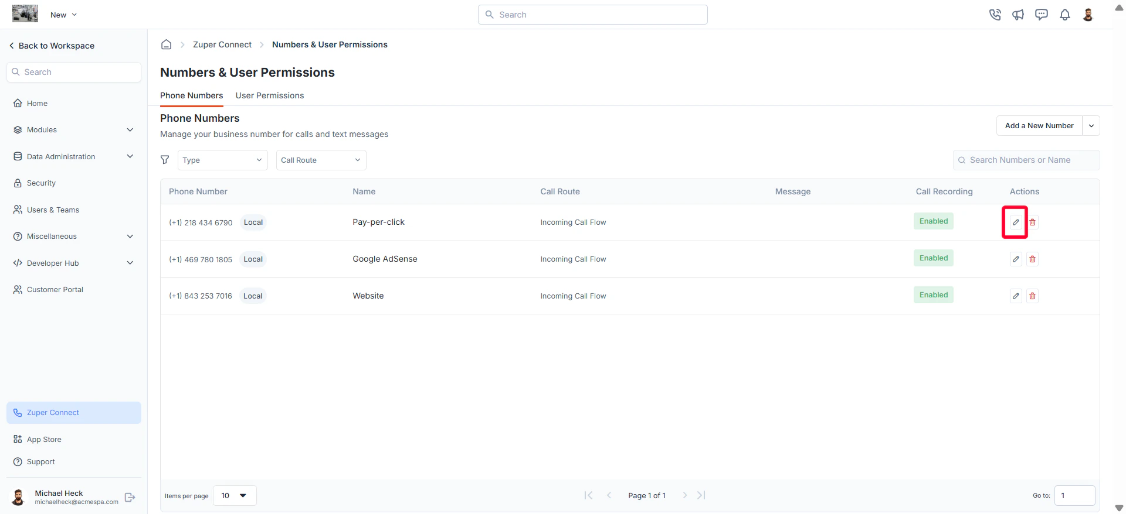Click the filter funnel icon
Screen dimensions: 1126x514
[165, 160]
